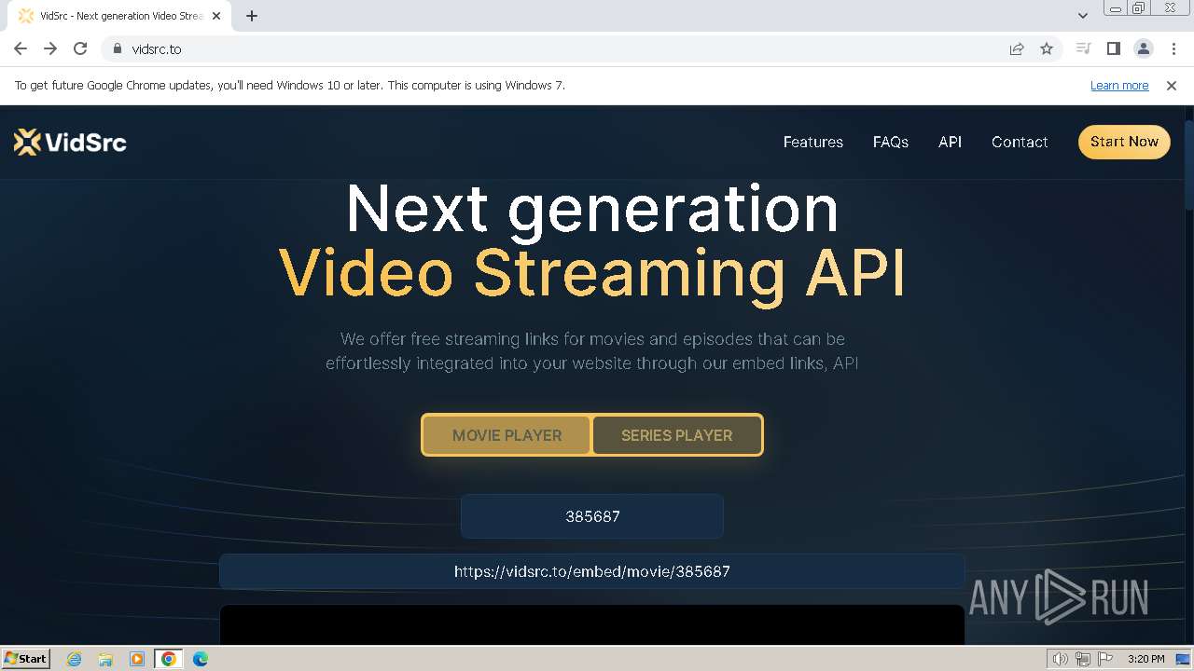Open the clock showing 3:20 PM
The height and width of the screenshot is (671, 1194).
pyautogui.click(x=1145, y=659)
